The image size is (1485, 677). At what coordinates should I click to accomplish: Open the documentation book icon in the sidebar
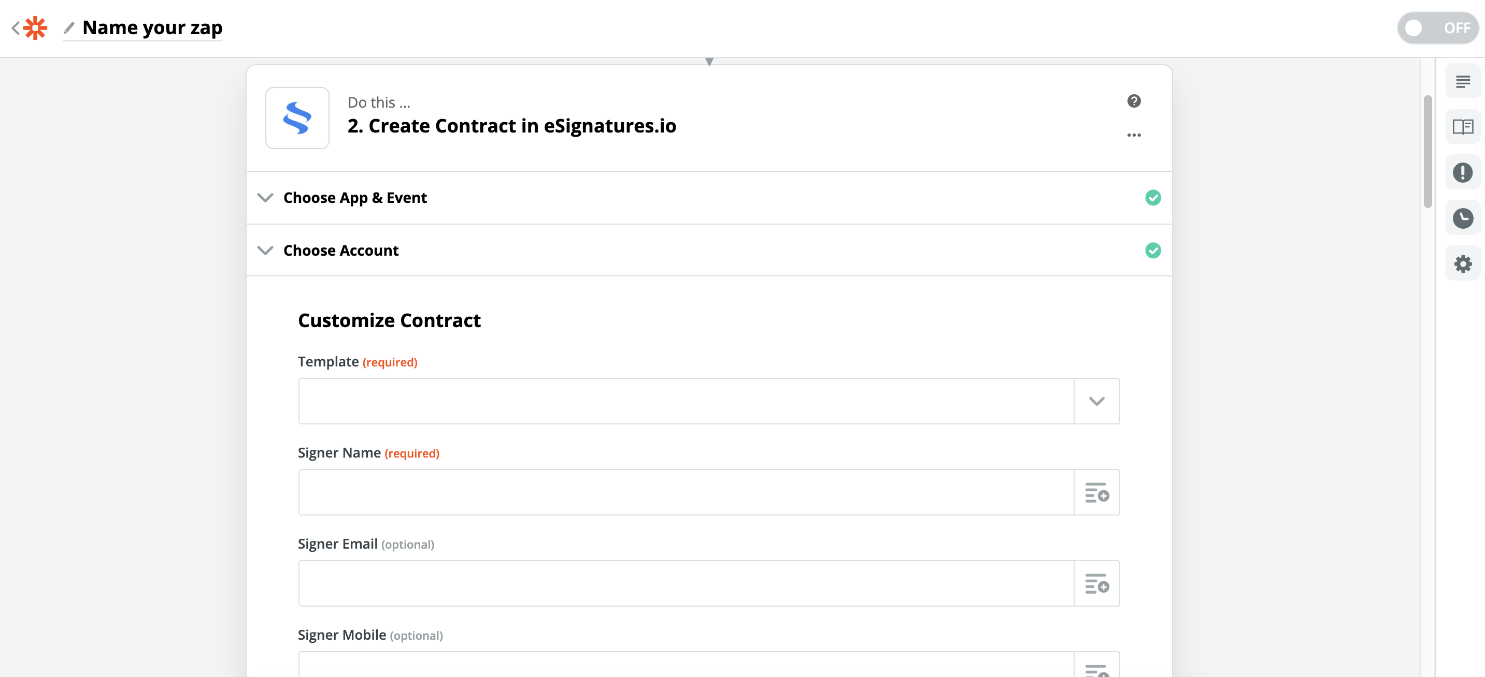click(x=1464, y=127)
